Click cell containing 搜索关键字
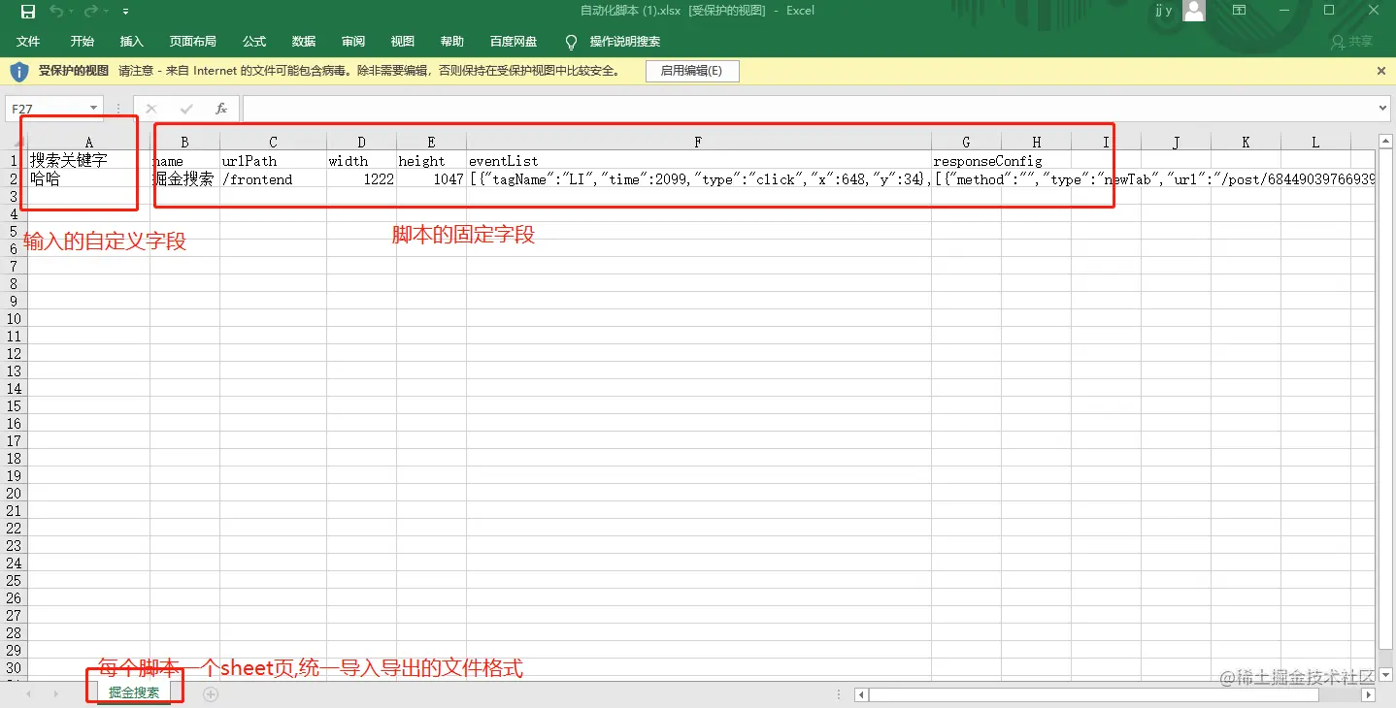 (x=88, y=161)
